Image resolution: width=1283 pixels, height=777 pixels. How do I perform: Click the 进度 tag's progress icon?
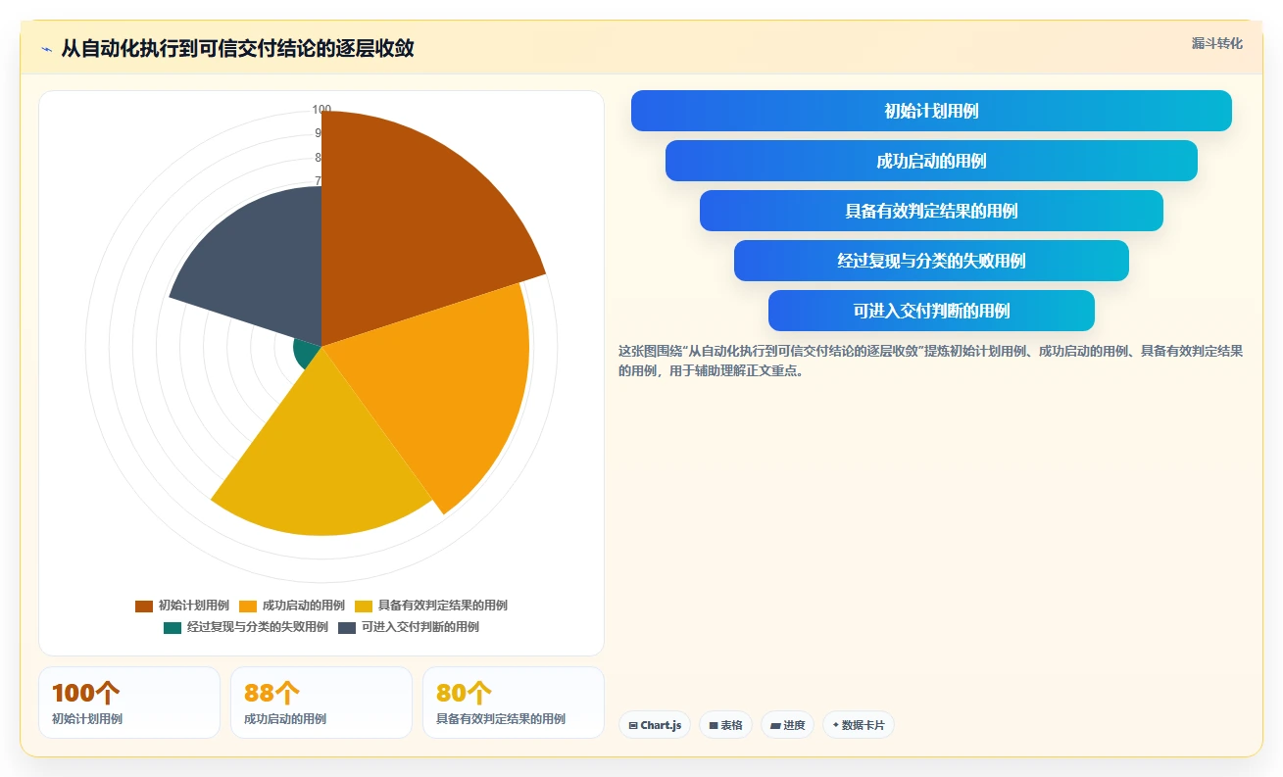775,726
